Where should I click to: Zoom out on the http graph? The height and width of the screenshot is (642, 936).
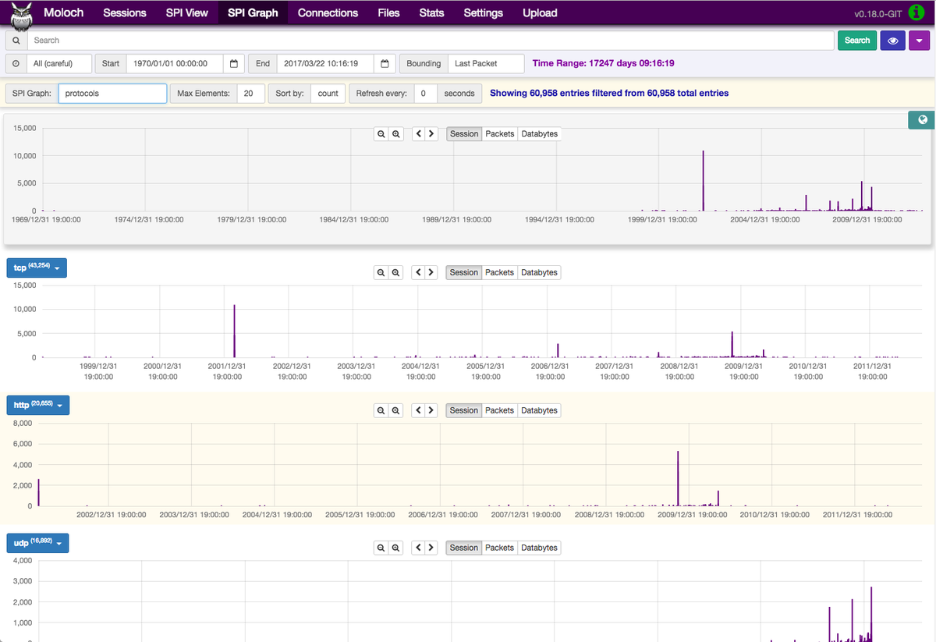pyautogui.click(x=381, y=410)
